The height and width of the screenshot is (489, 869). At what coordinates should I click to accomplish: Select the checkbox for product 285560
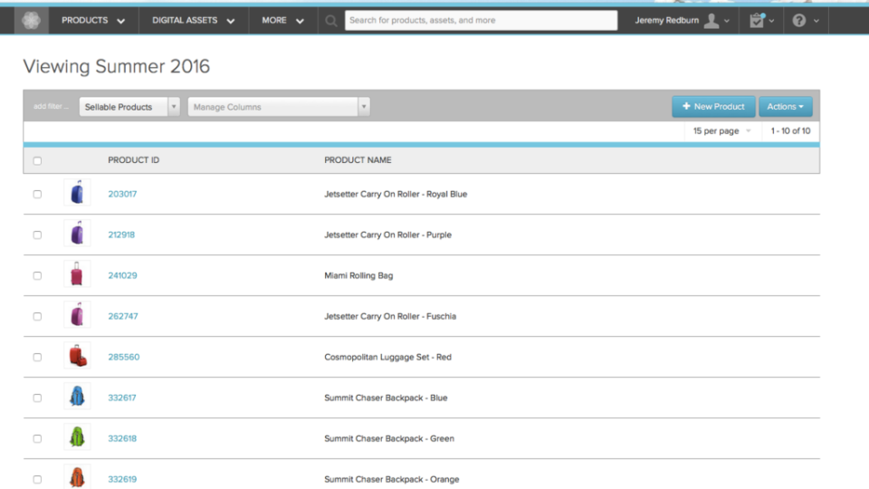coord(37,357)
